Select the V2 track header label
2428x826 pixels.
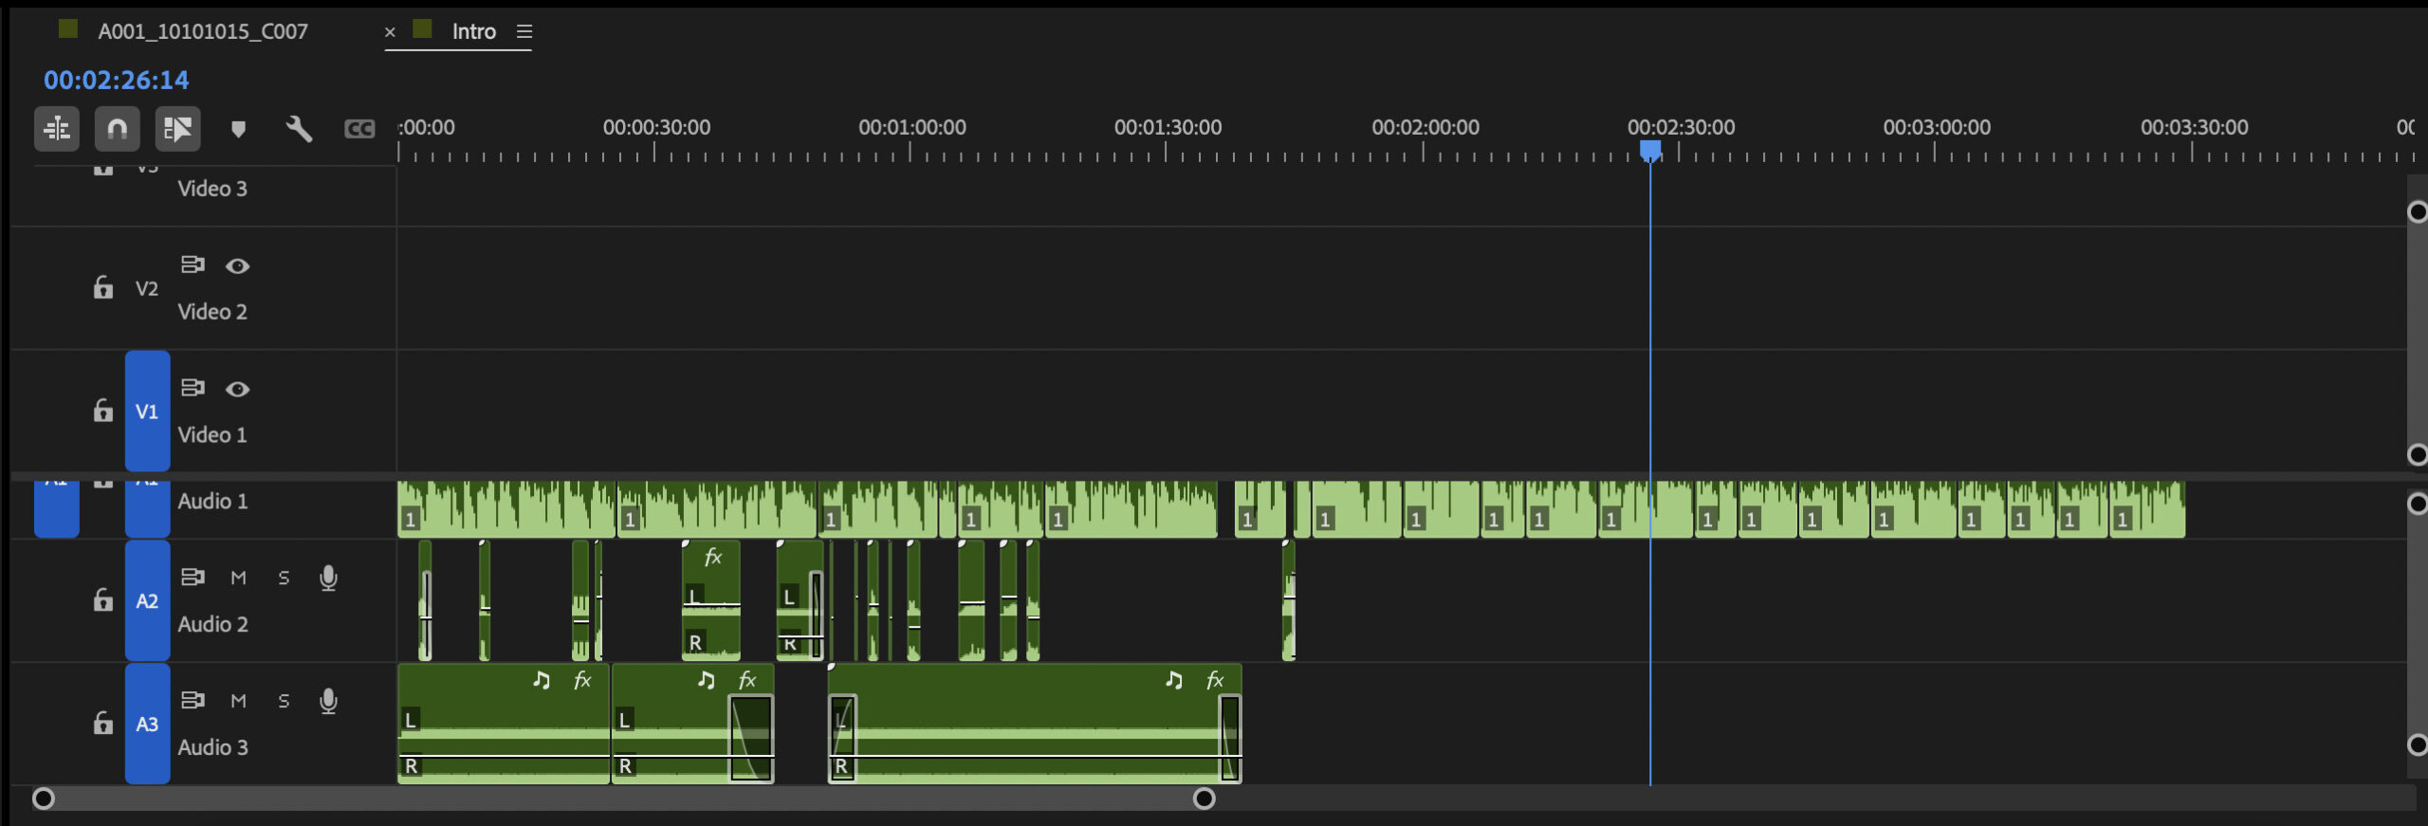point(147,288)
